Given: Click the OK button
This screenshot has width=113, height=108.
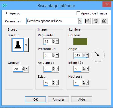Looking at the screenshot, I should coord(35,99).
